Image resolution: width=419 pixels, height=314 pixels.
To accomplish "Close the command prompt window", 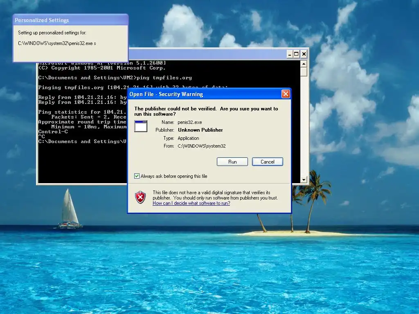I will (304, 54).
